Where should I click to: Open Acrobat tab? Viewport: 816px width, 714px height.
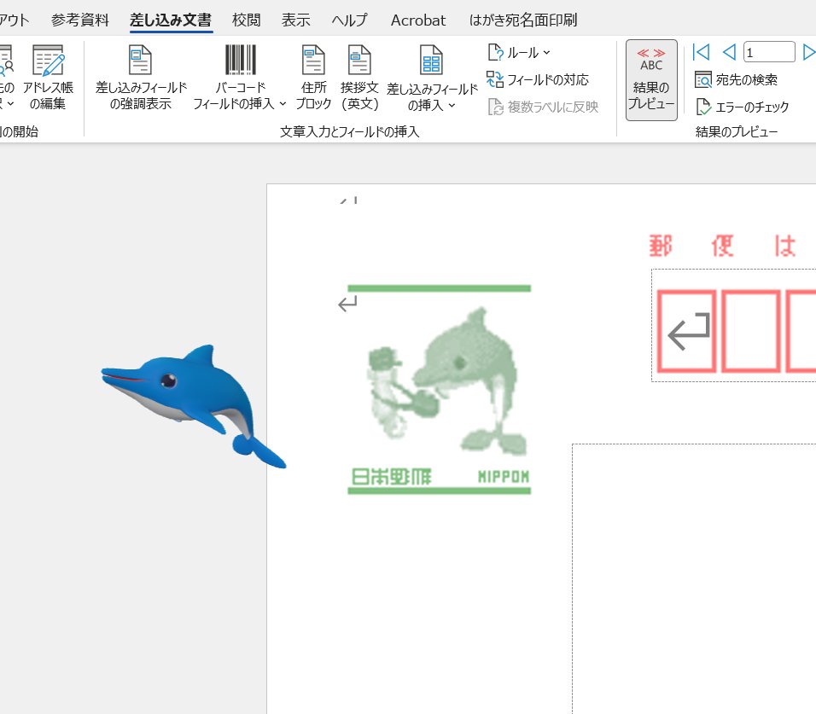[x=418, y=20]
